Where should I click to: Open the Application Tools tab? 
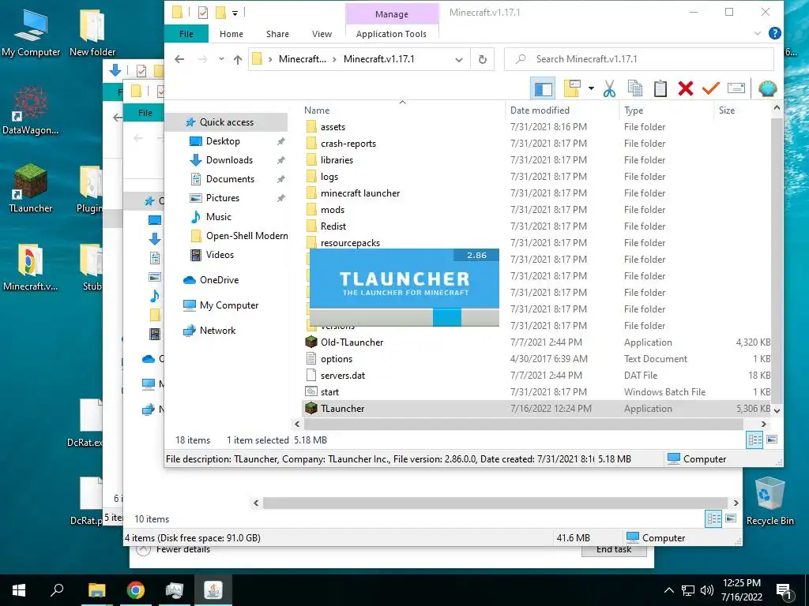pyautogui.click(x=392, y=34)
